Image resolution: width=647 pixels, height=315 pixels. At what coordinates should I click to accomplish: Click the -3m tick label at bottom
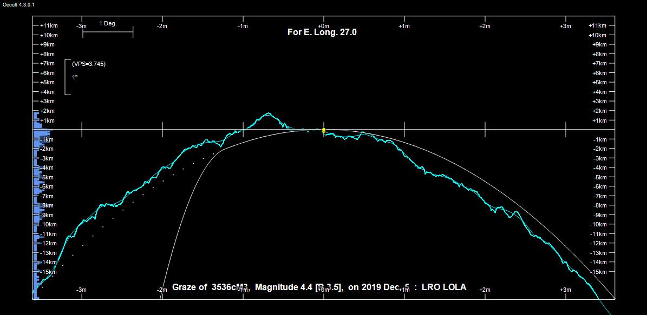(81, 290)
